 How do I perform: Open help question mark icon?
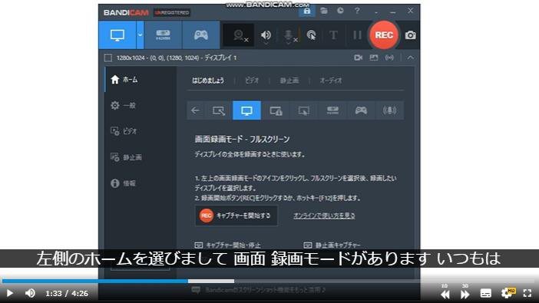(357, 11)
